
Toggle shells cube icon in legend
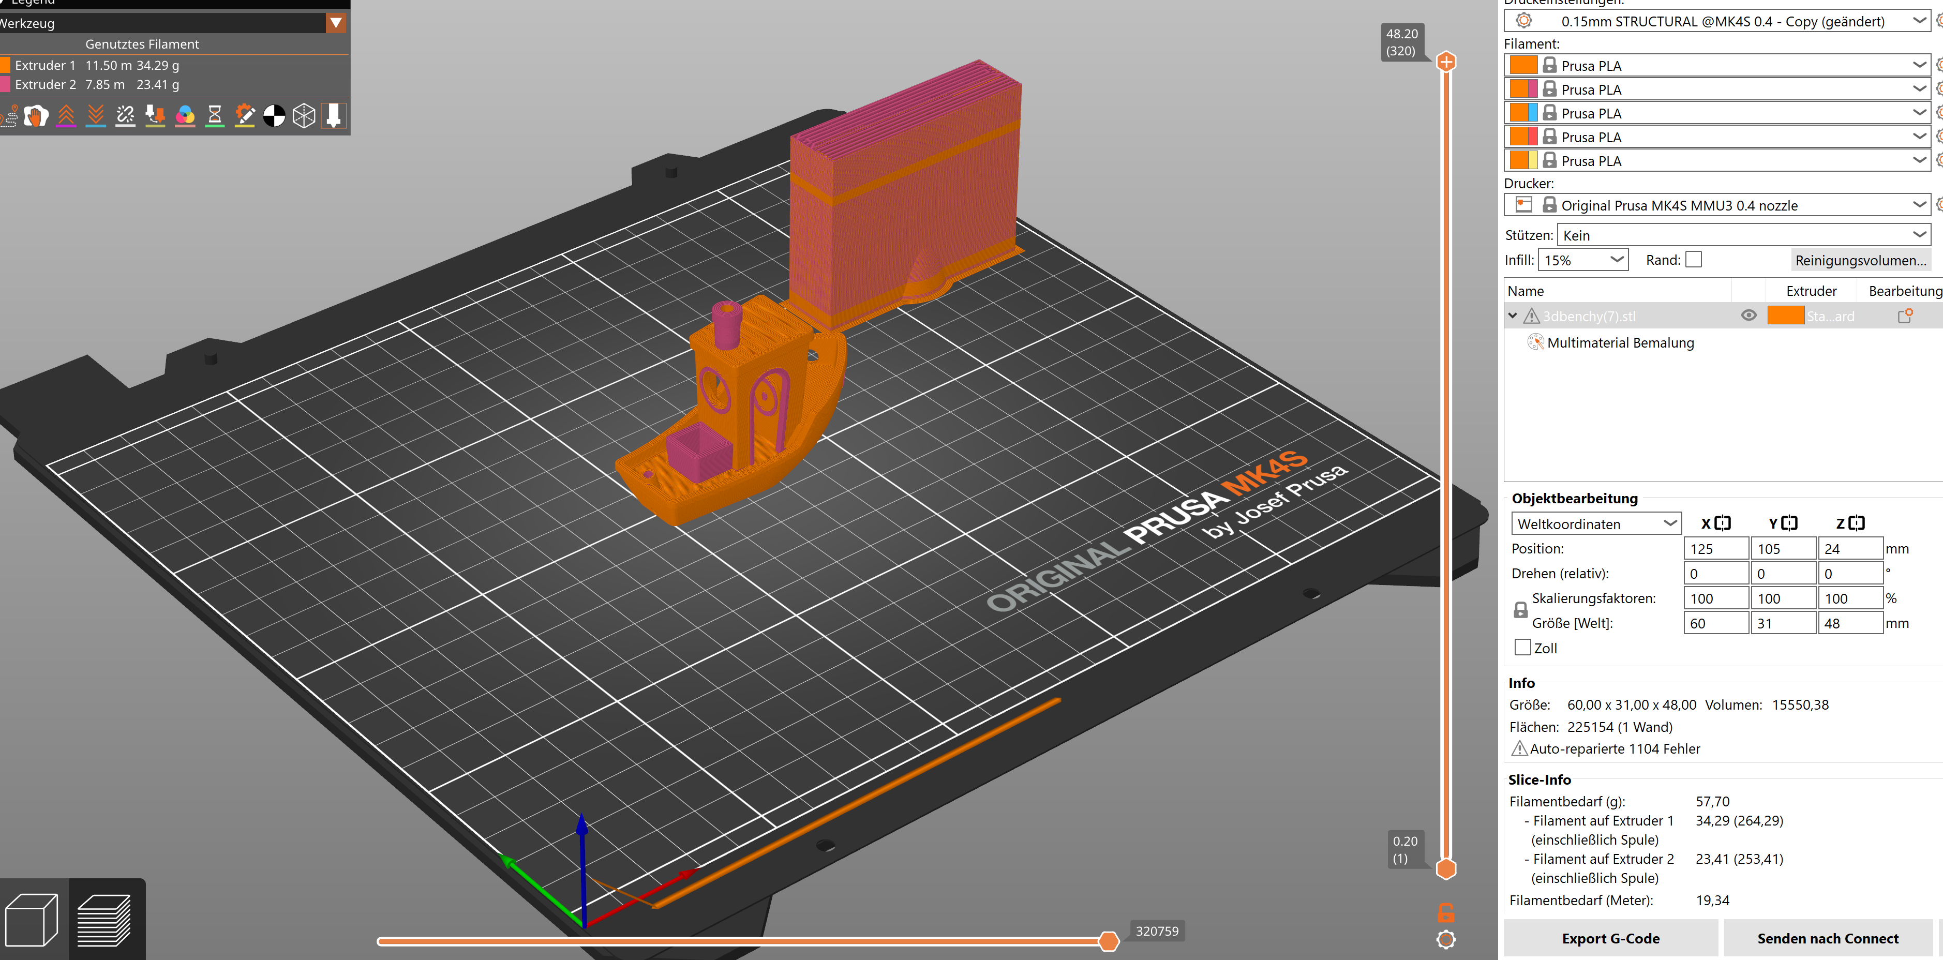(304, 116)
